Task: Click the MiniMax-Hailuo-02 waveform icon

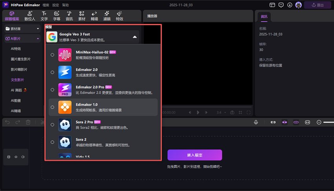Action: coord(65,55)
